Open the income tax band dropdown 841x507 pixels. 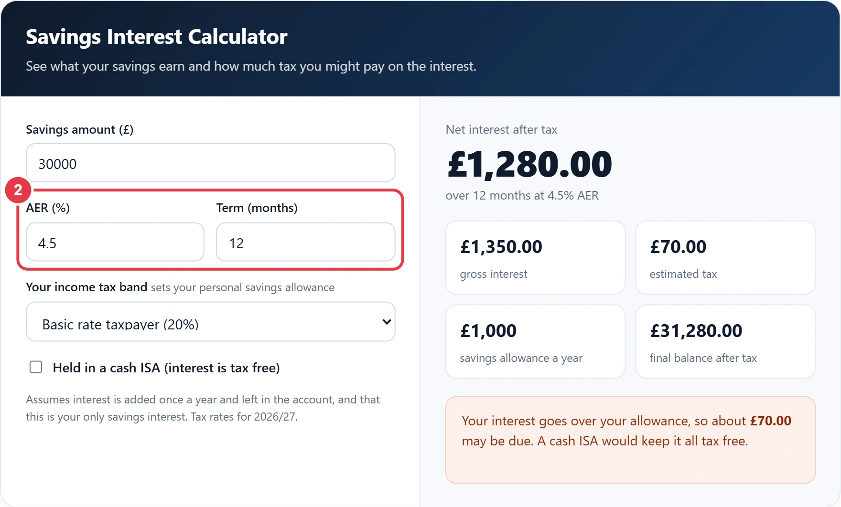(x=210, y=322)
